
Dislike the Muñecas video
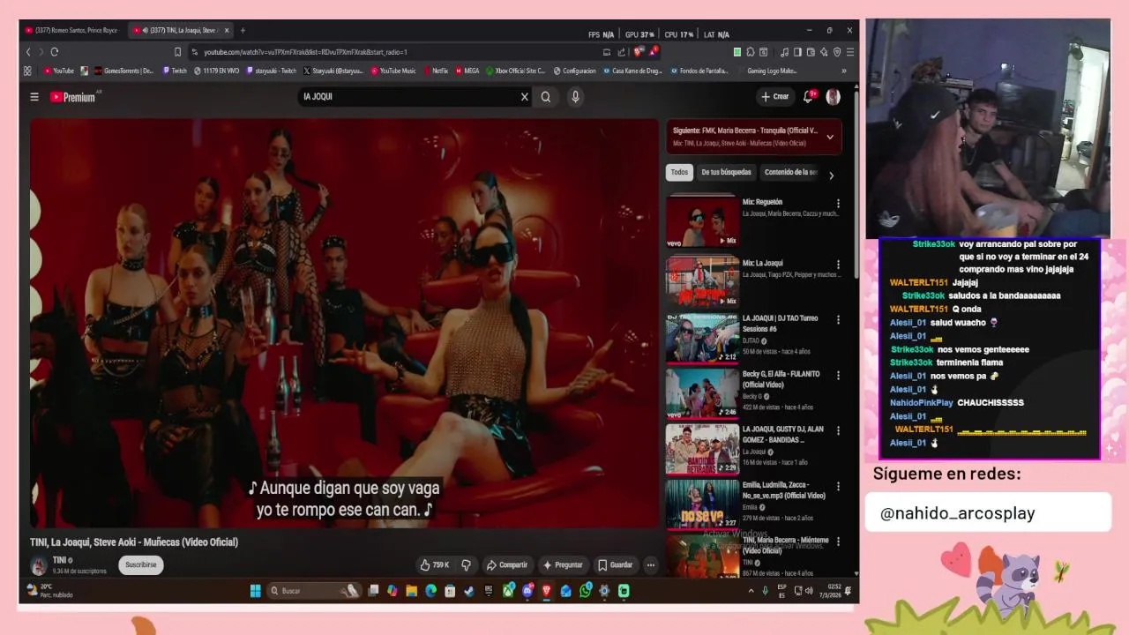pyautogui.click(x=466, y=564)
